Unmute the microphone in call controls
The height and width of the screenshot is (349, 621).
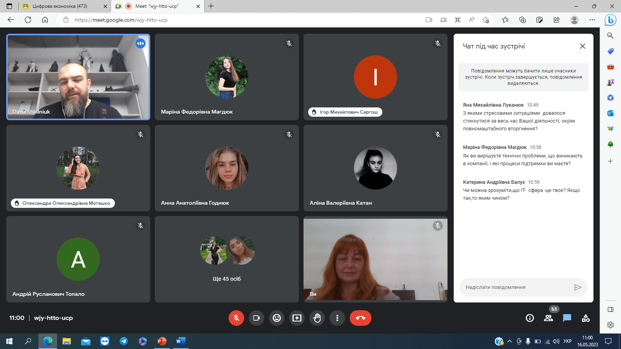pyautogui.click(x=236, y=318)
